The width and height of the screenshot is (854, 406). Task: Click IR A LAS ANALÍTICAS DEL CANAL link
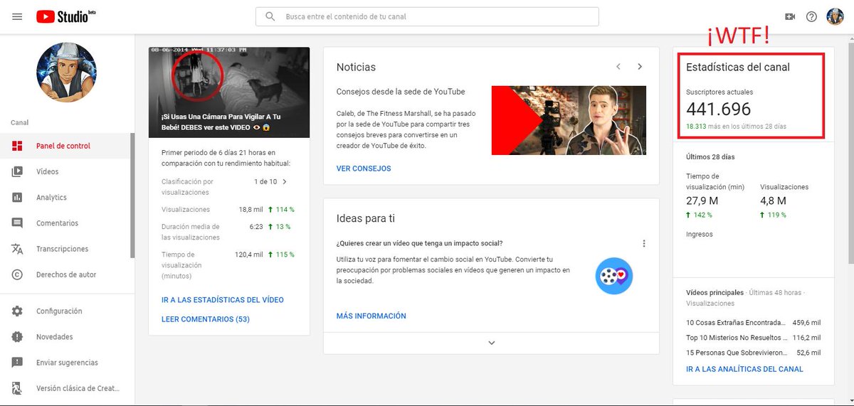point(744,369)
